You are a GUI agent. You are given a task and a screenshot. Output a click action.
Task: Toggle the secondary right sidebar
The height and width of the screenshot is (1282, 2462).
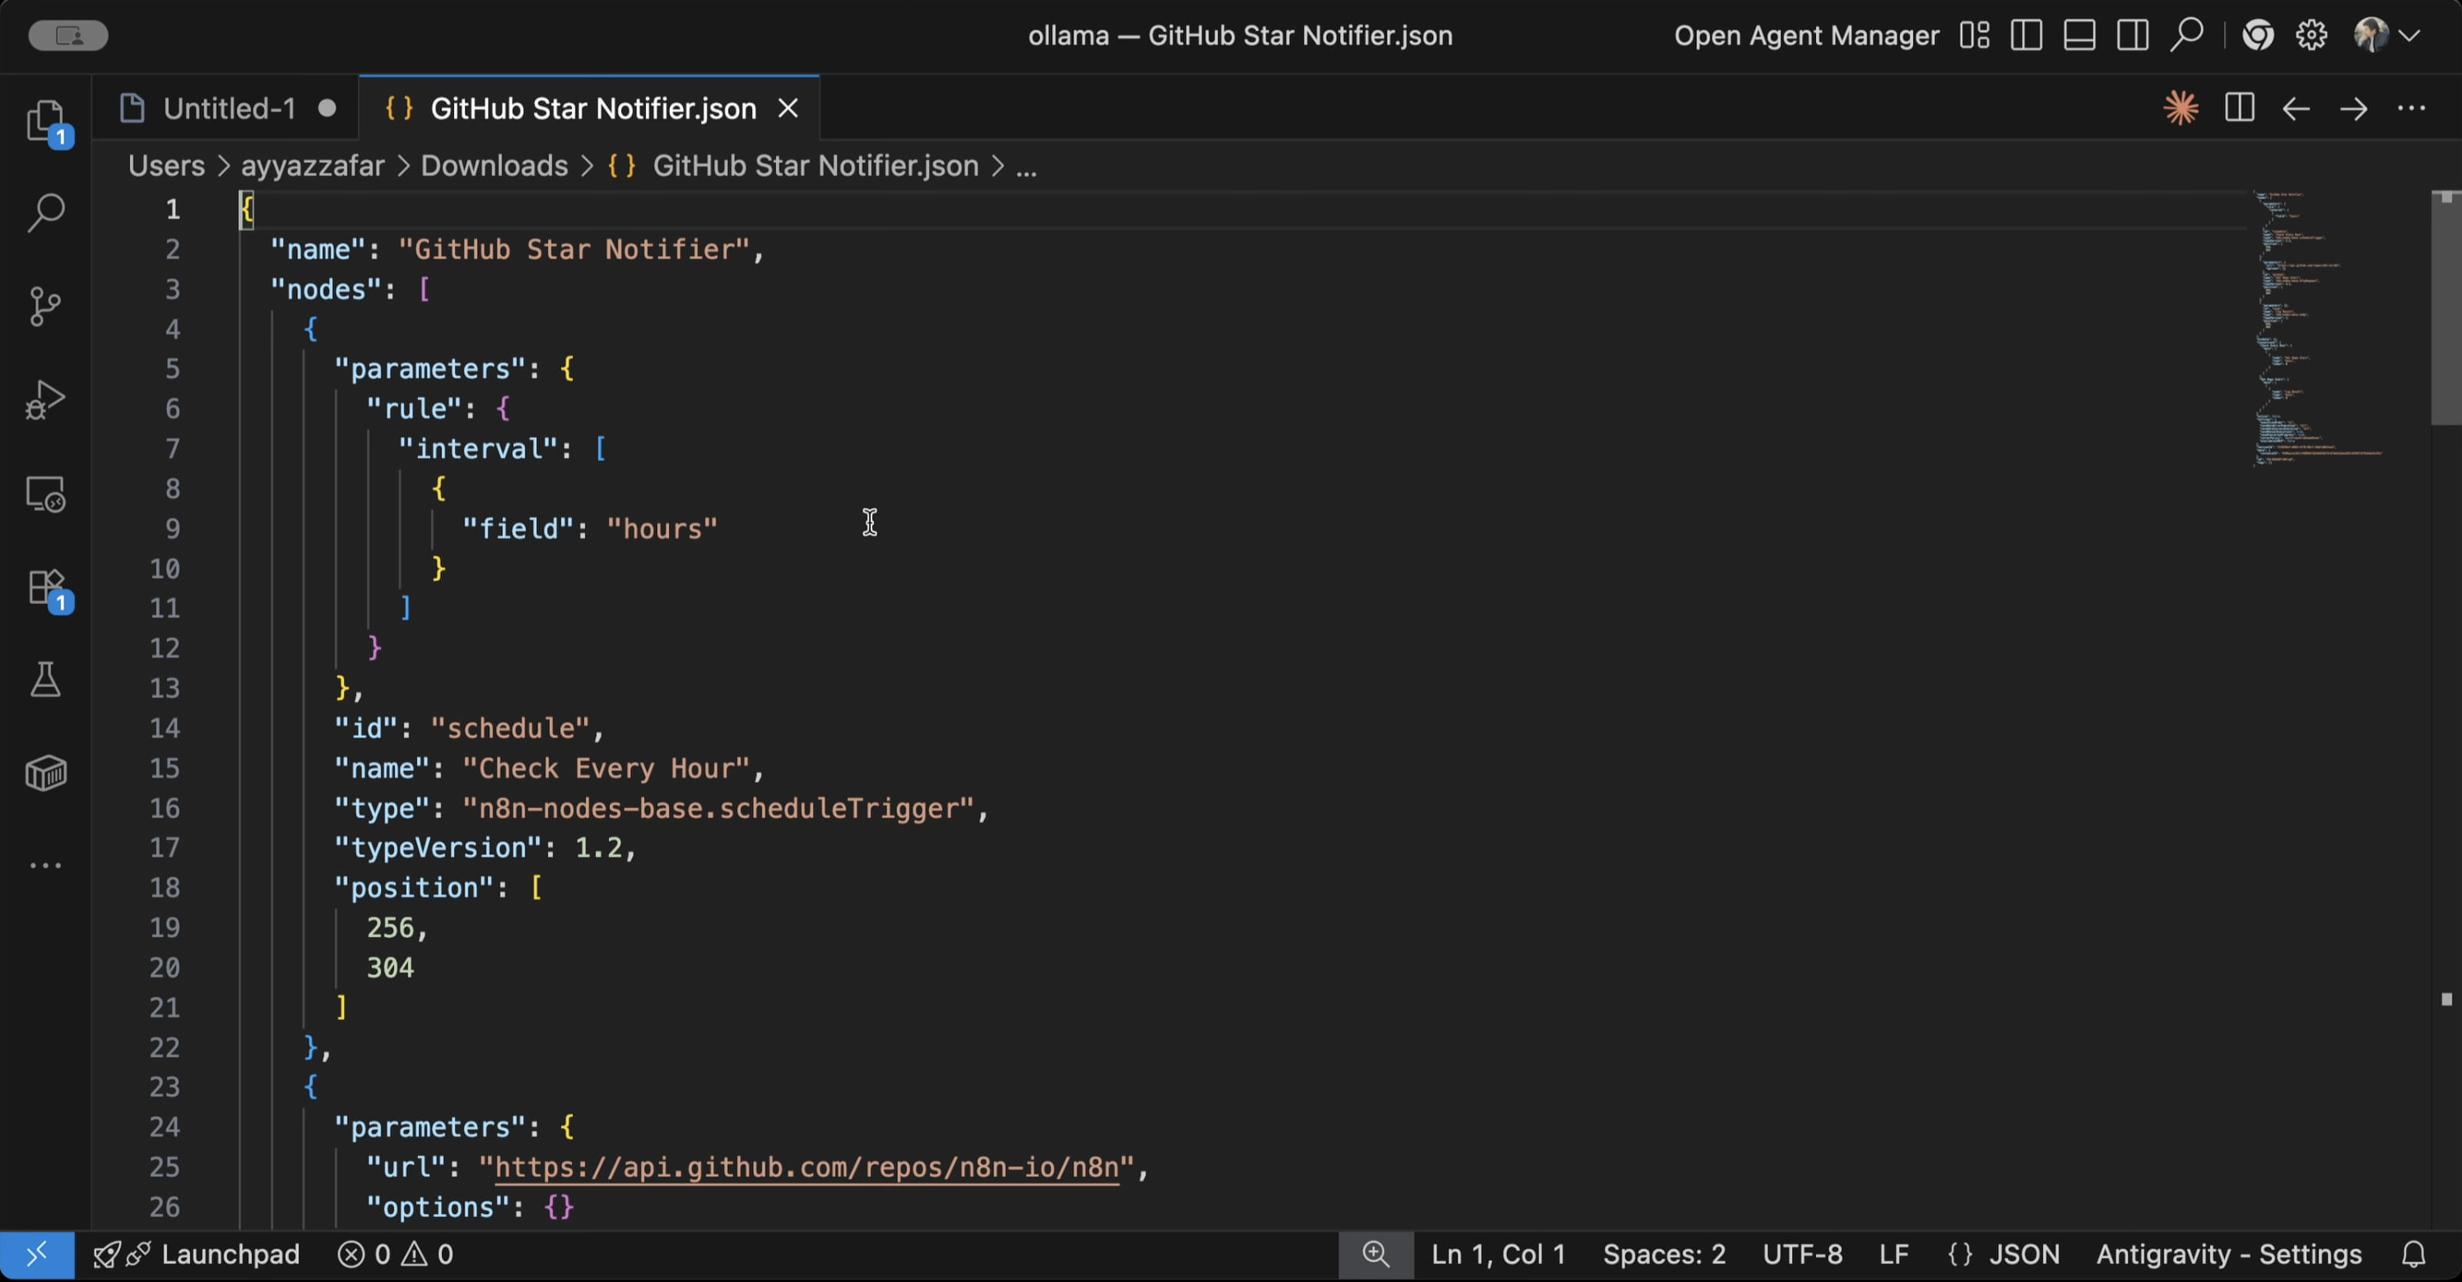[x=2131, y=35]
